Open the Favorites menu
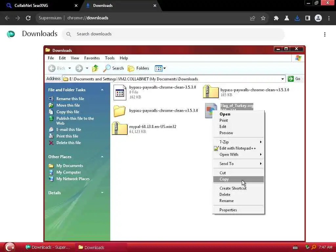Image resolution: width=336 pixels, height=252 pixels. tap(92, 58)
